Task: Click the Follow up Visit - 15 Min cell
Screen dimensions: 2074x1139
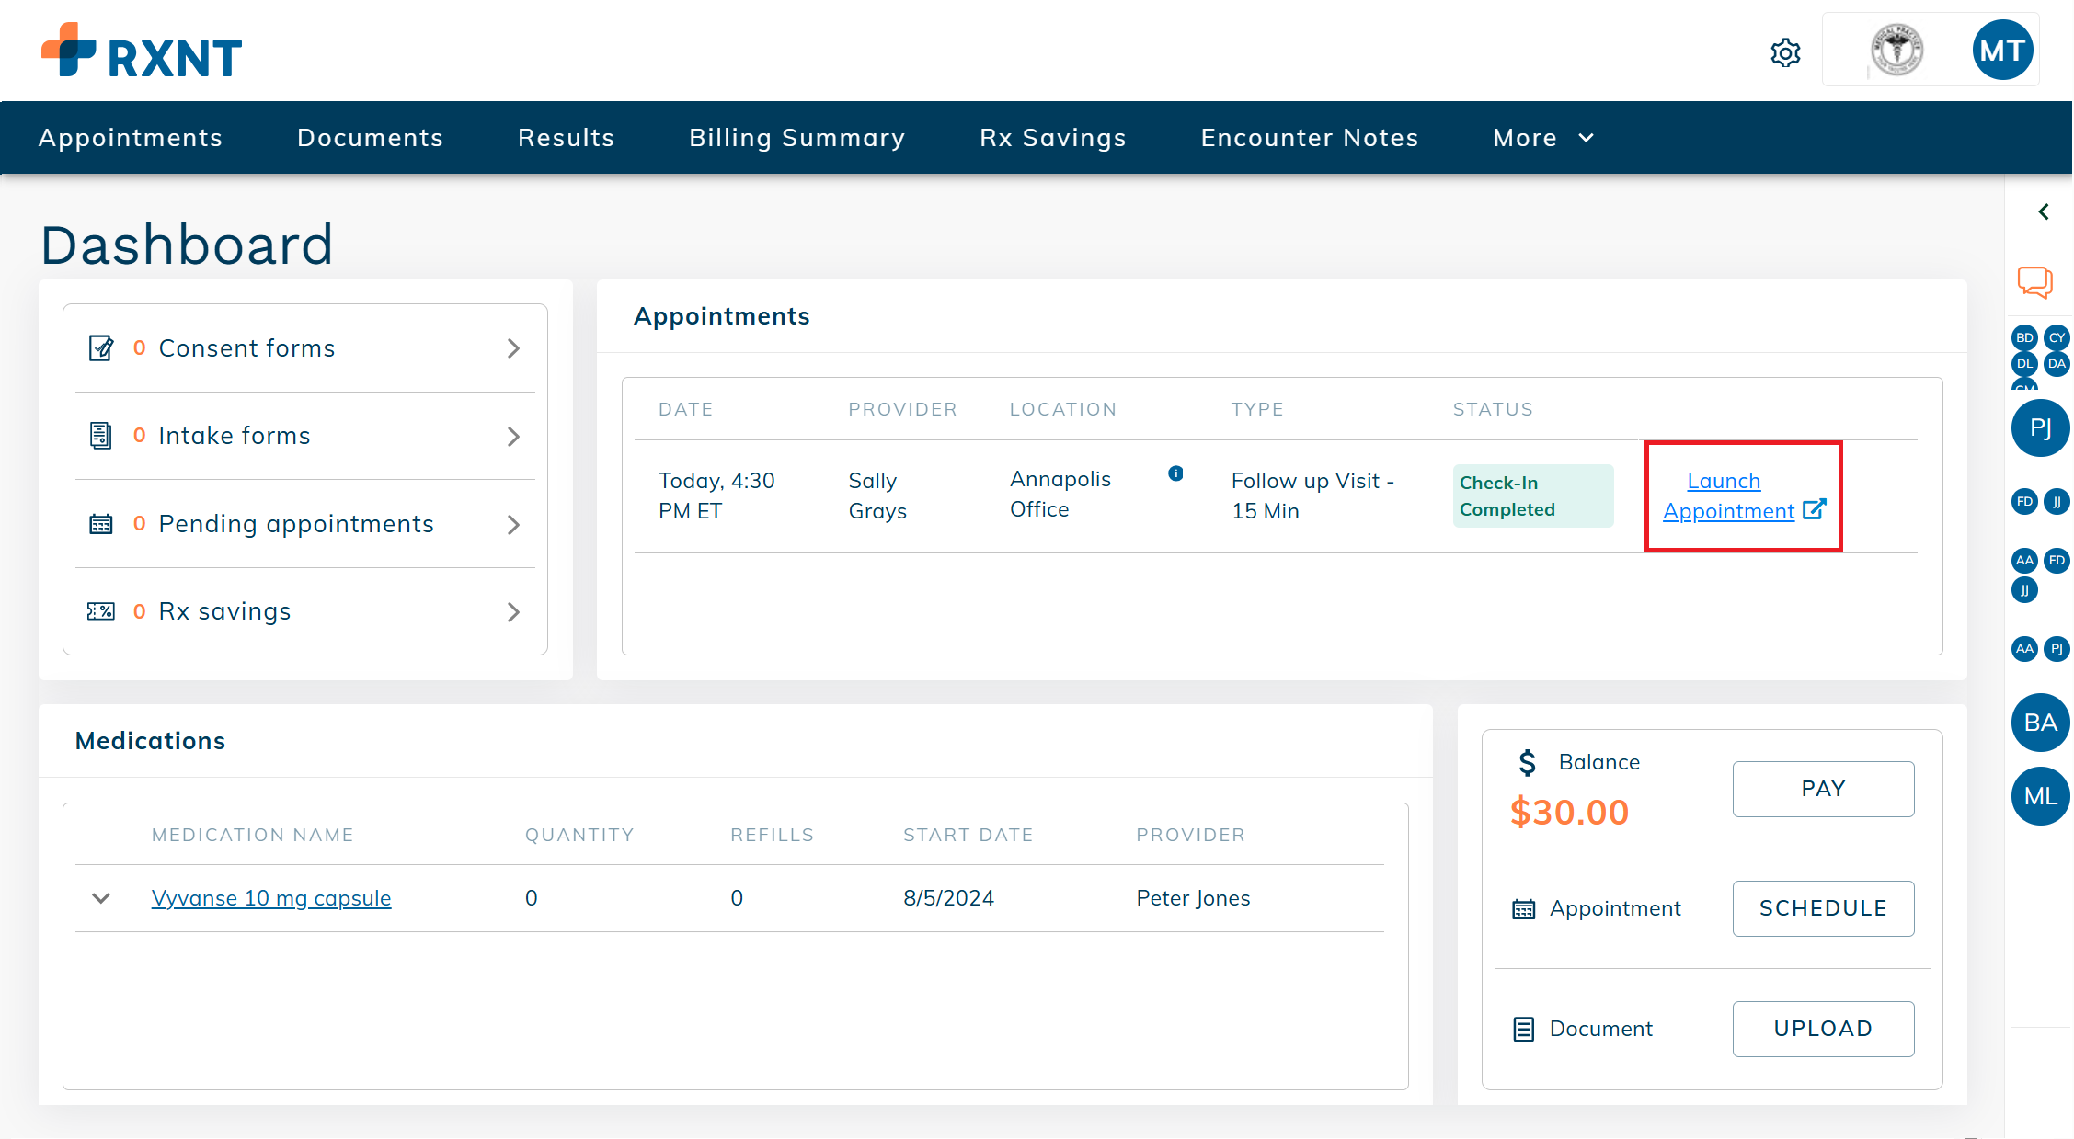Action: pyautogui.click(x=1312, y=495)
